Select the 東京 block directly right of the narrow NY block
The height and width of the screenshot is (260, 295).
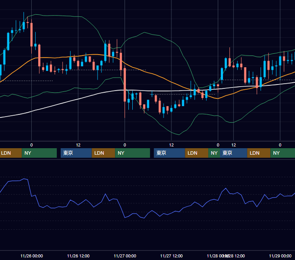pyautogui.click(x=233, y=153)
